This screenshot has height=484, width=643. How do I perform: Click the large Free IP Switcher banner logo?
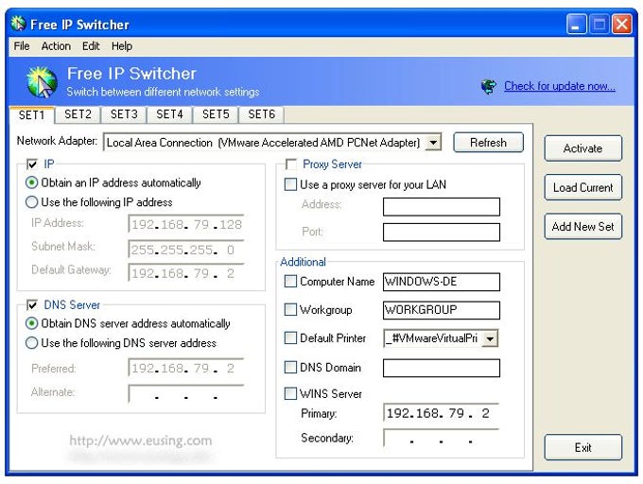(x=43, y=82)
